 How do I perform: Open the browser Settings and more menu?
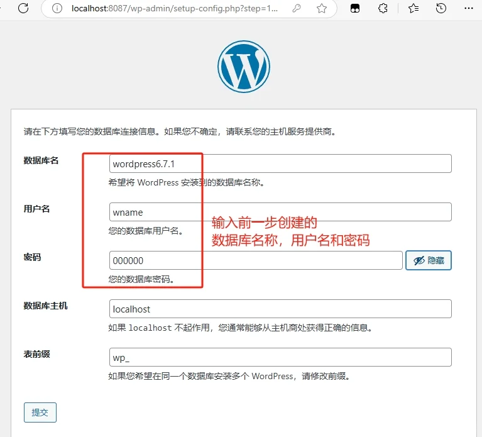click(x=469, y=8)
